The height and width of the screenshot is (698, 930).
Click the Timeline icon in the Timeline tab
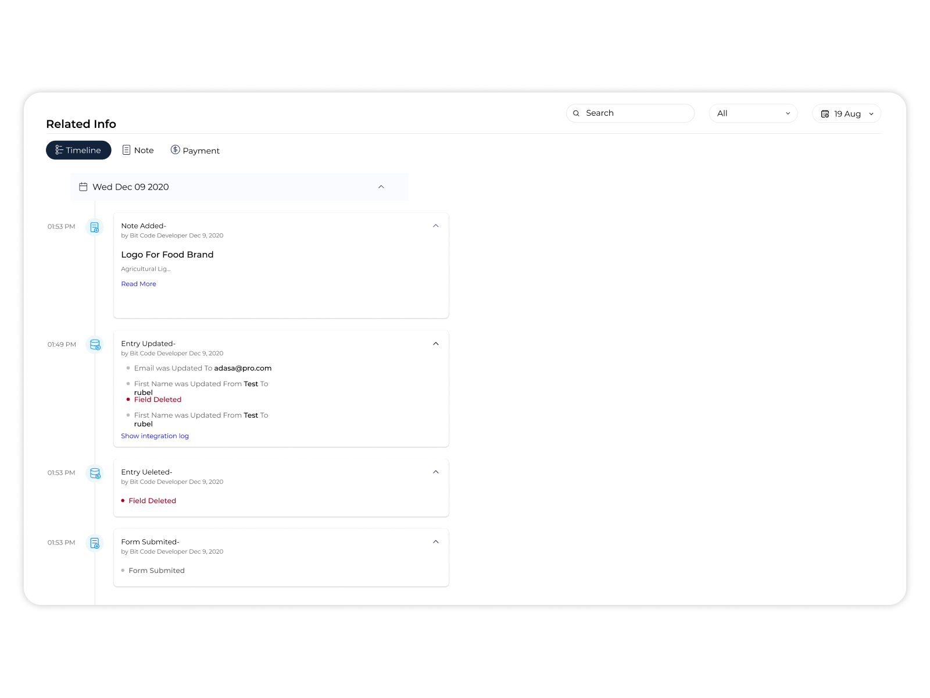coord(60,149)
